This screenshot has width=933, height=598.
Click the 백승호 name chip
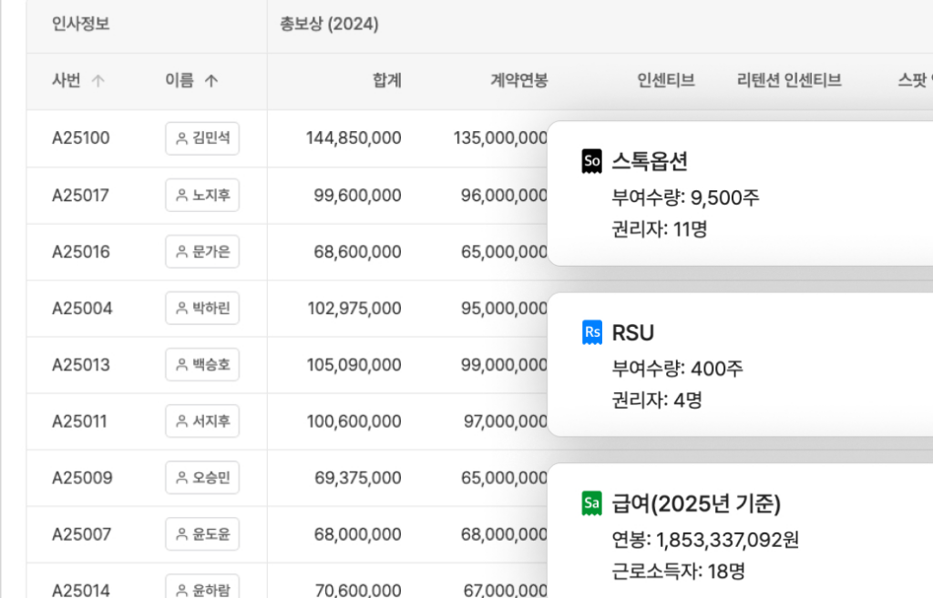click(202, 365)
